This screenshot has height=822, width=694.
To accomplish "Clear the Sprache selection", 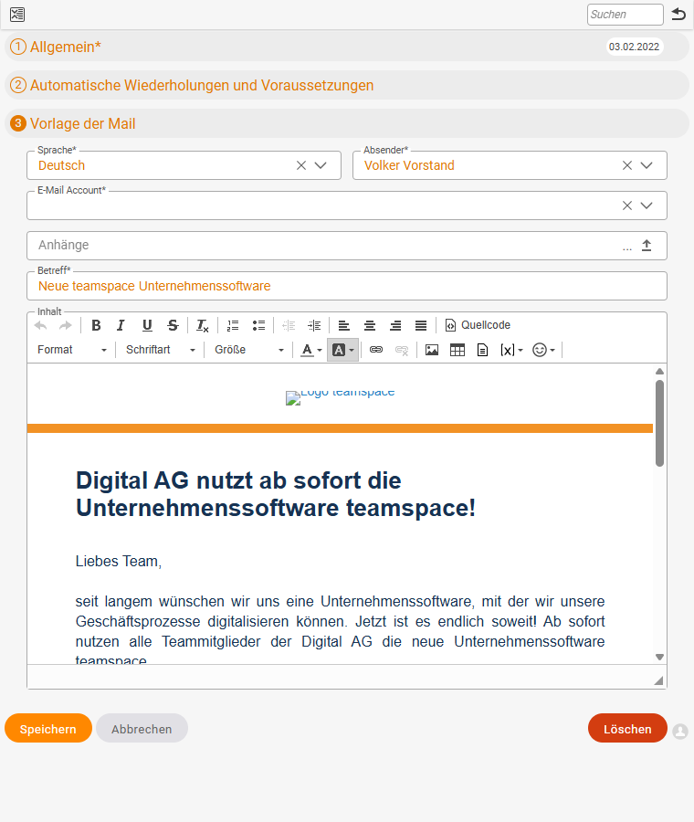I will click(x=301, y=165).
